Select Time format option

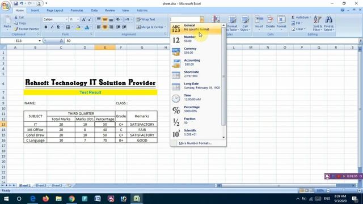196,98
